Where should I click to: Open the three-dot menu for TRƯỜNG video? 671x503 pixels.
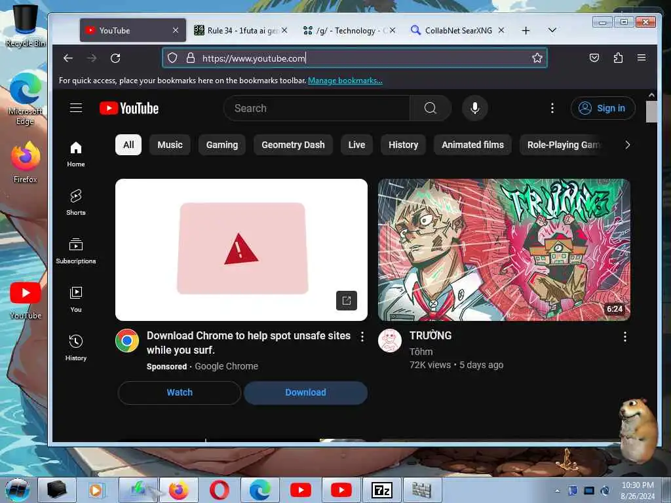(624, 337)
